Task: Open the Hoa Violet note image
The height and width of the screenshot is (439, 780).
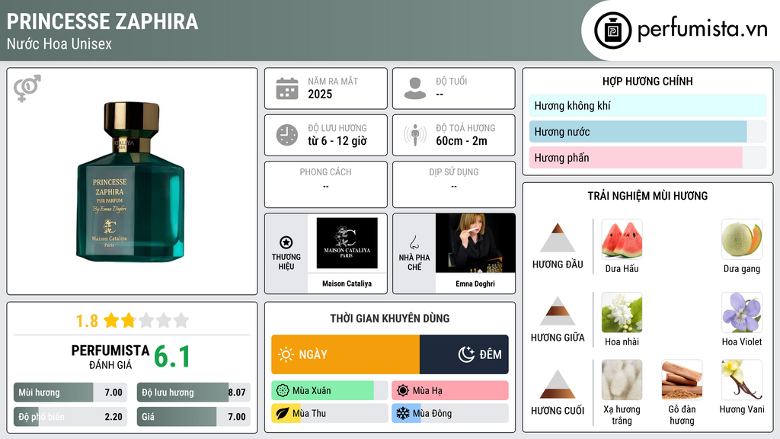Action: click(742, 312)
